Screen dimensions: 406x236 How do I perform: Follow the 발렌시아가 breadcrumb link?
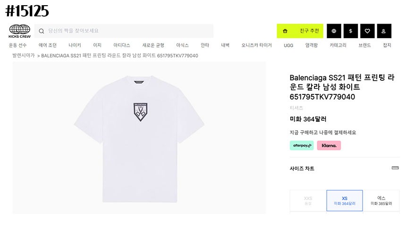(24, 55)
